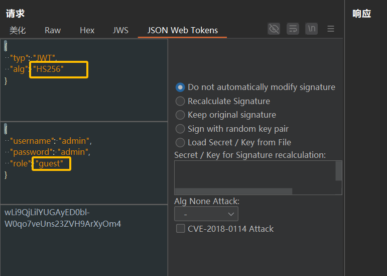This screenshot has width=387, height=276.
Task: Open the Alg None Attack dropdown
Action: click(206, 214)
